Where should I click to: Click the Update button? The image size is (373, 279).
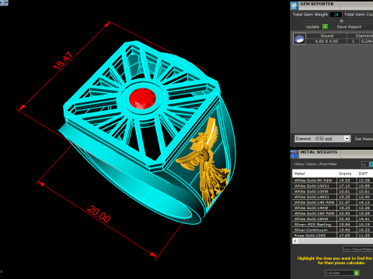pos(312,27)
